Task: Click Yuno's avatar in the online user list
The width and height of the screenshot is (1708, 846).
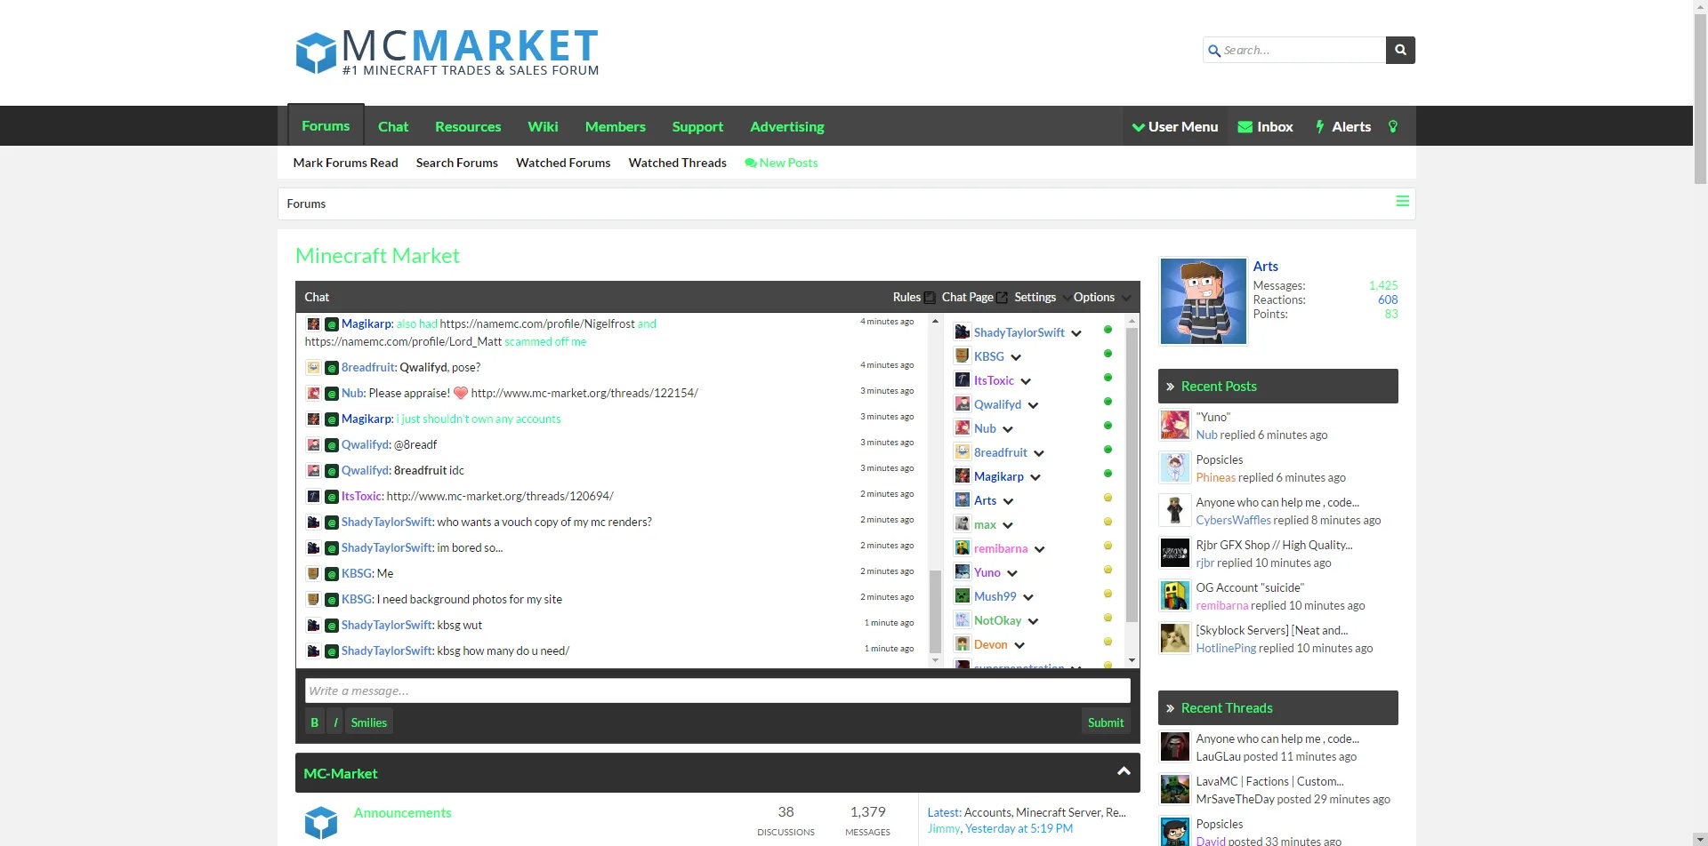Action: (x=962, y=571)
